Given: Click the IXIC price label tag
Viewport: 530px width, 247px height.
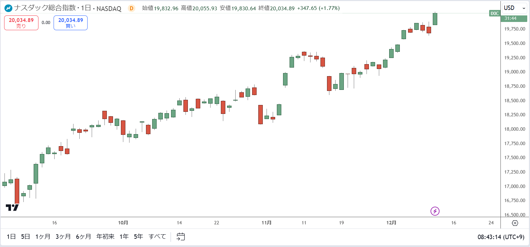Looking at the screenshot, I should (x=495, y=13).
